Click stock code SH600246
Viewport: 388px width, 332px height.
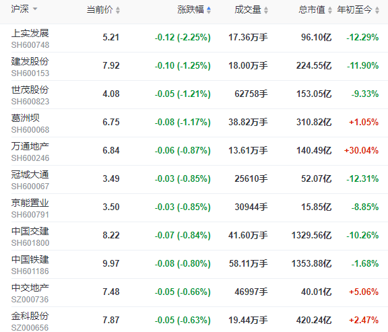(30, 158)
